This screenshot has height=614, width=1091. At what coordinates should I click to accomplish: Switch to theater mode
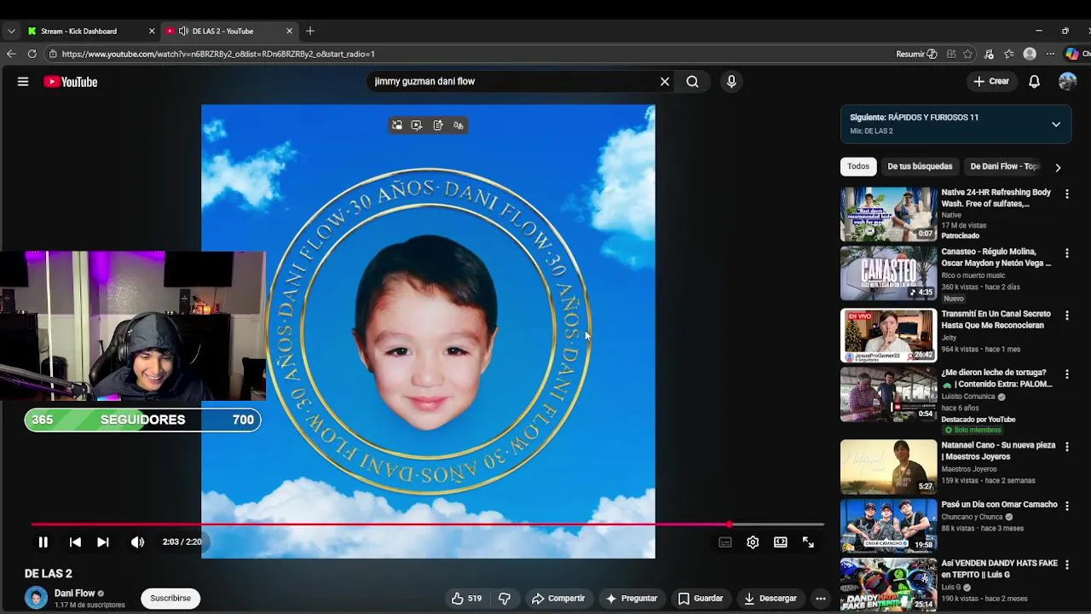pos(781,542)
